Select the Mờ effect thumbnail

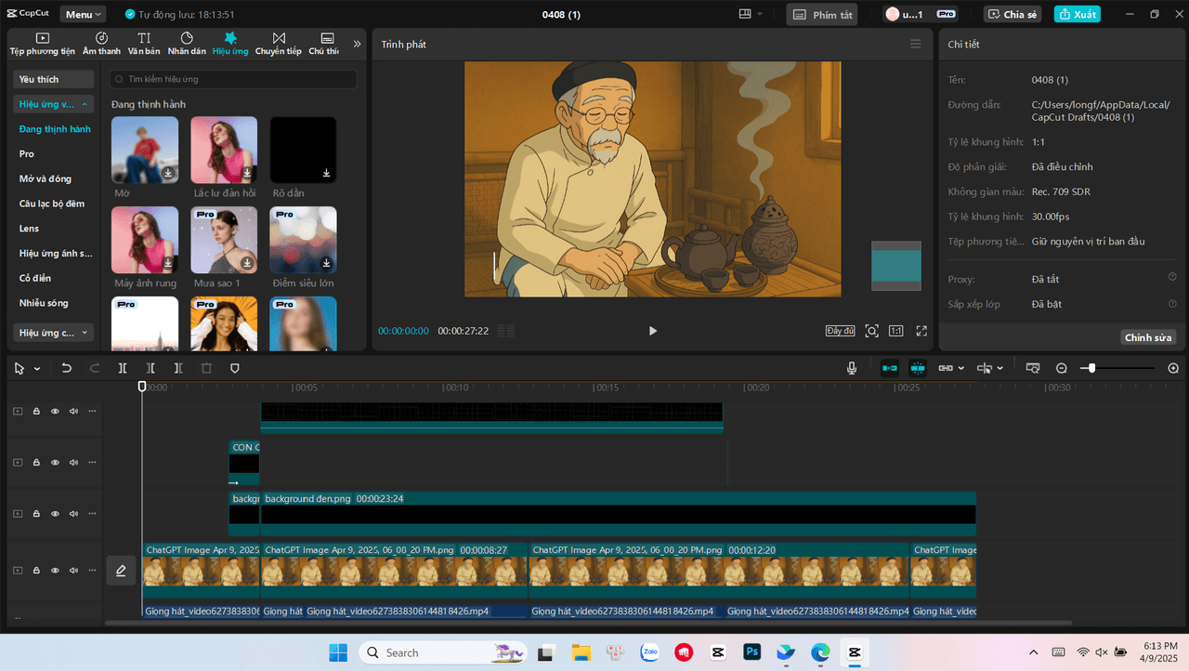[145, 150]
